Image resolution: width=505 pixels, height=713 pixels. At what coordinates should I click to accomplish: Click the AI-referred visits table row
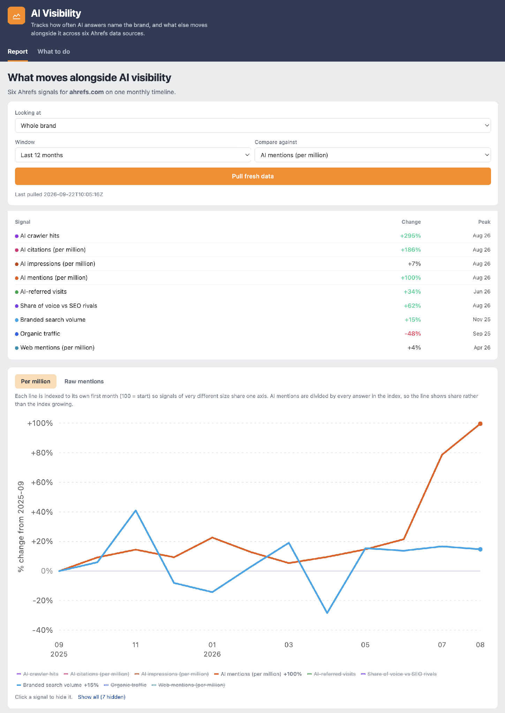253,292
